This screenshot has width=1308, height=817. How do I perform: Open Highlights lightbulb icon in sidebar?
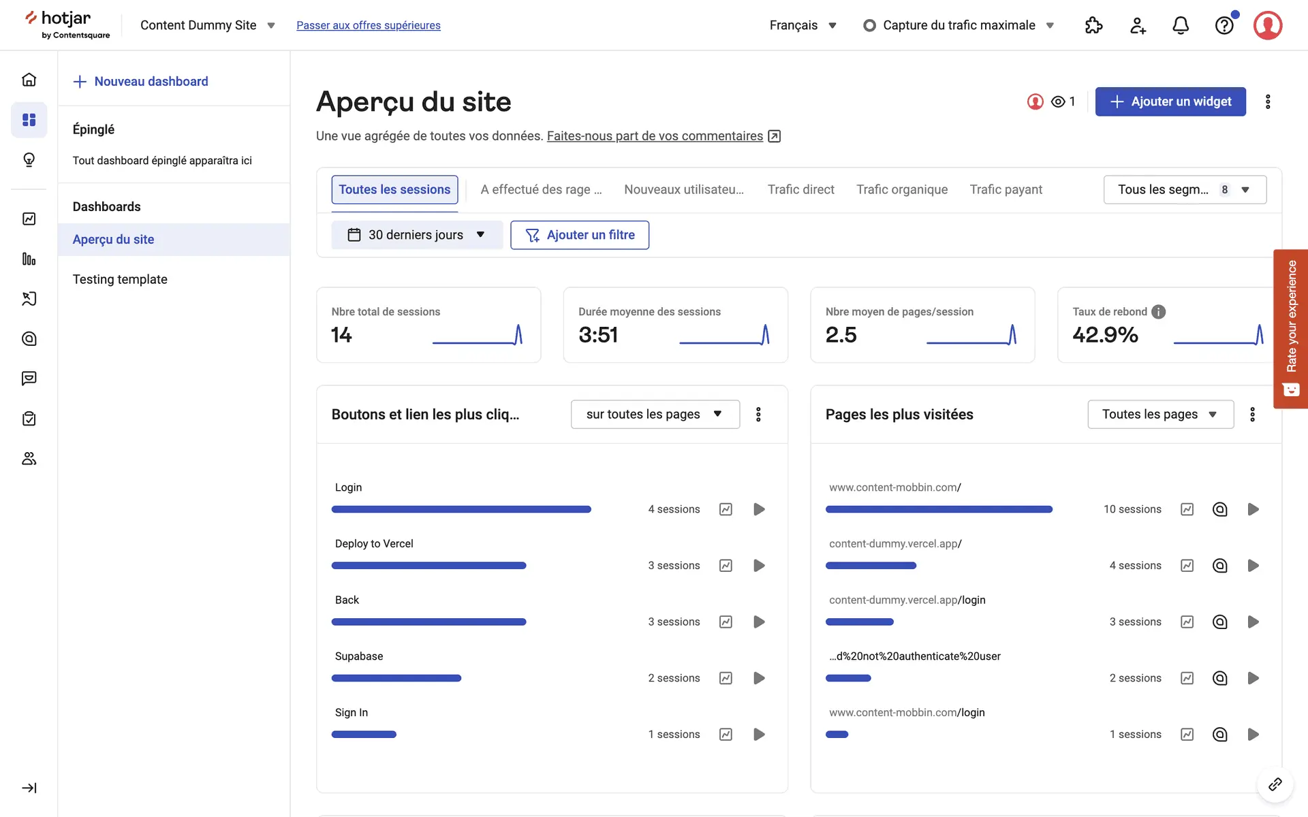pos(29,159)
